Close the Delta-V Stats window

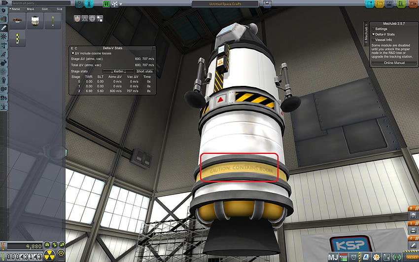(154, 48)
